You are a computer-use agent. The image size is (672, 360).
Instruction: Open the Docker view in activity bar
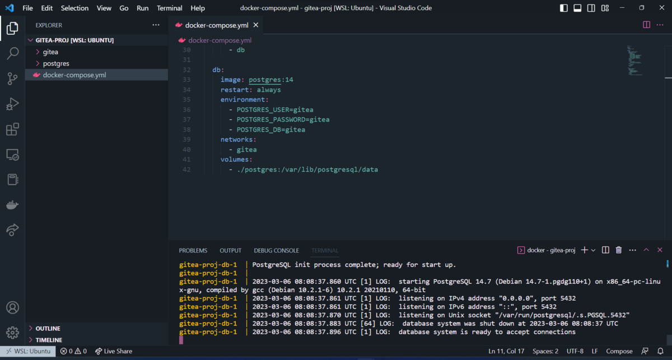(x=12, y=205)
